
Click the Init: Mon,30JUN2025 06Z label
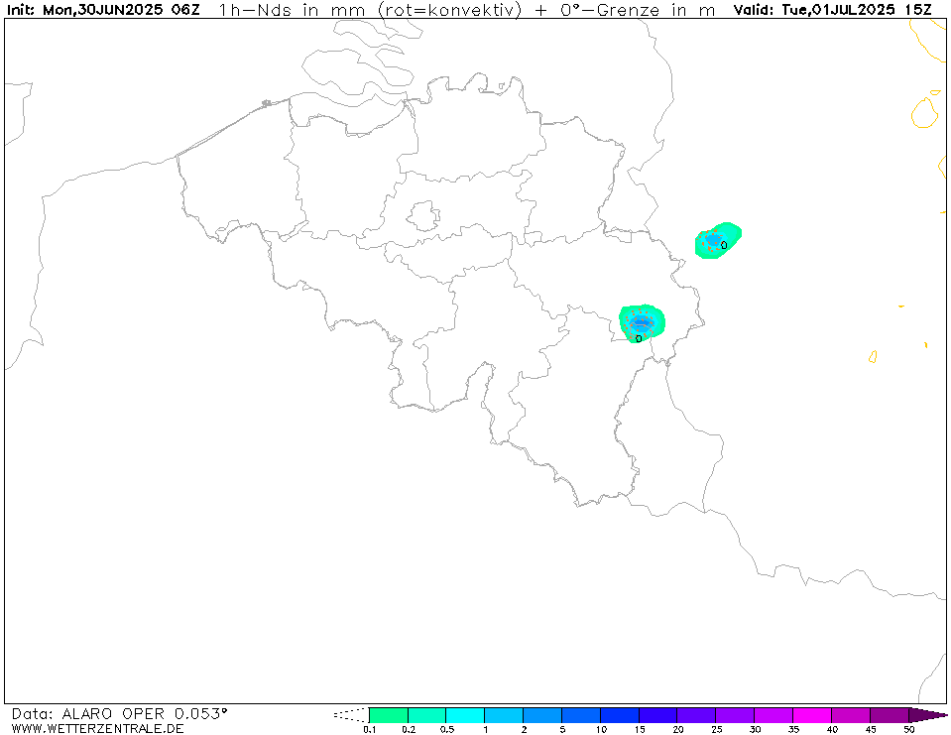[103, 10]
